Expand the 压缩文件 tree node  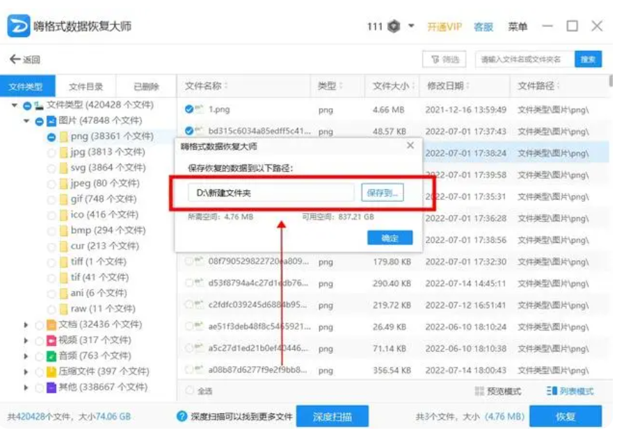coord(26,372)
